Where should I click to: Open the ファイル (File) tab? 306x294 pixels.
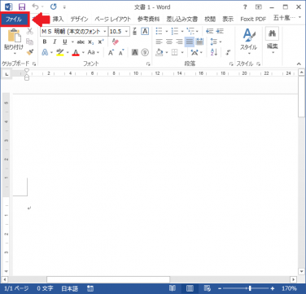[x=15, y=19]
